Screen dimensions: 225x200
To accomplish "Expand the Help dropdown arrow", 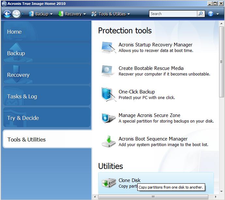I will (217, 14).
